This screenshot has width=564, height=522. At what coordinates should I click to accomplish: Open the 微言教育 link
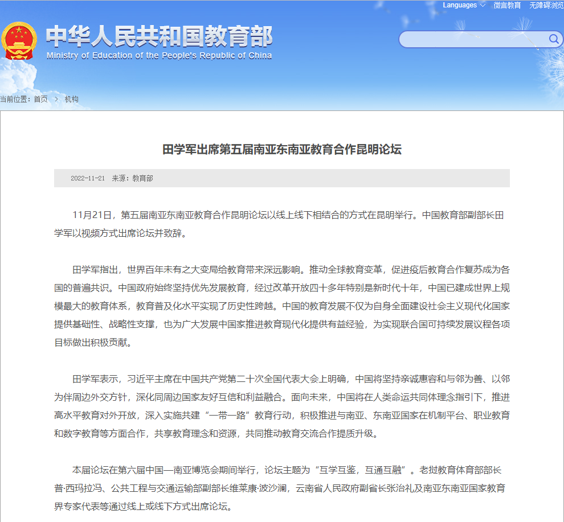pos(507,5)
